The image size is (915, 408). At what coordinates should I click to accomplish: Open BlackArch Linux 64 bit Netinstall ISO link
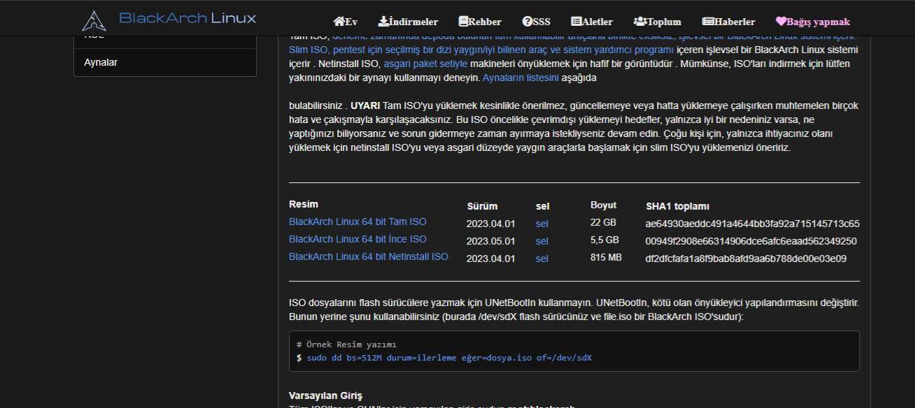point(369,256)
